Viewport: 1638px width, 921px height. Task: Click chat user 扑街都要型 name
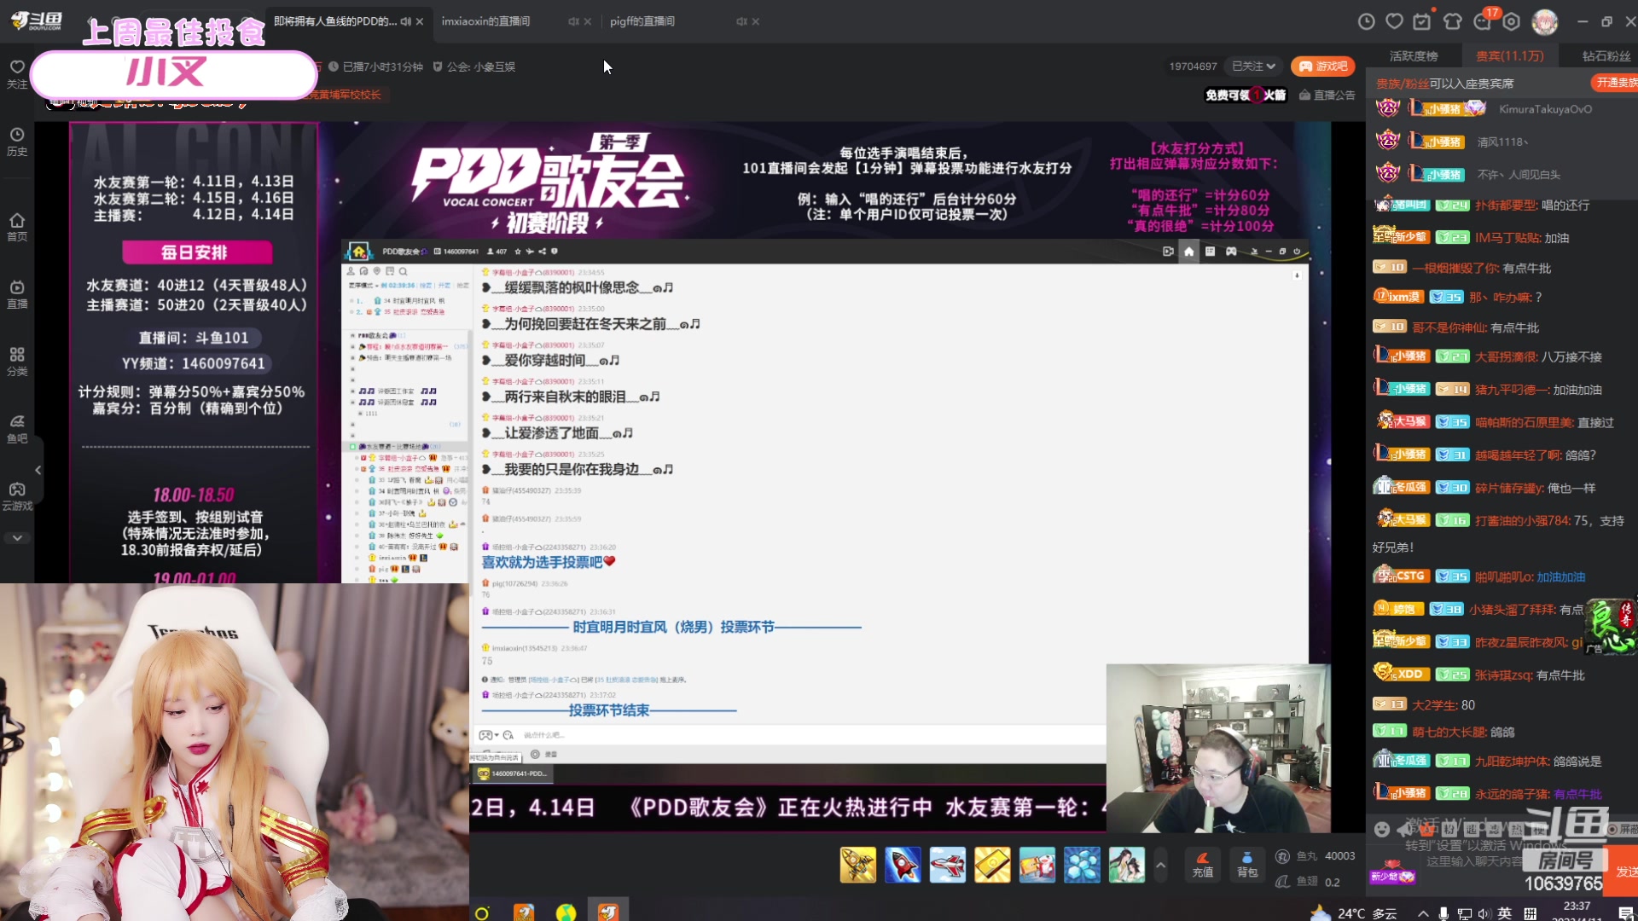(x=1506, y=206)
